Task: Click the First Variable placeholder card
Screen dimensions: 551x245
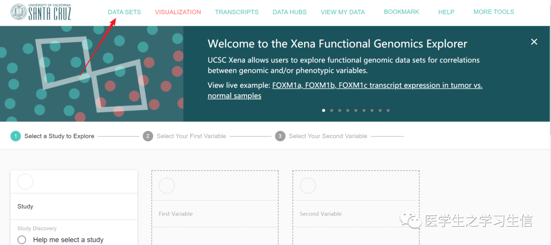Action: pos(215,207)
